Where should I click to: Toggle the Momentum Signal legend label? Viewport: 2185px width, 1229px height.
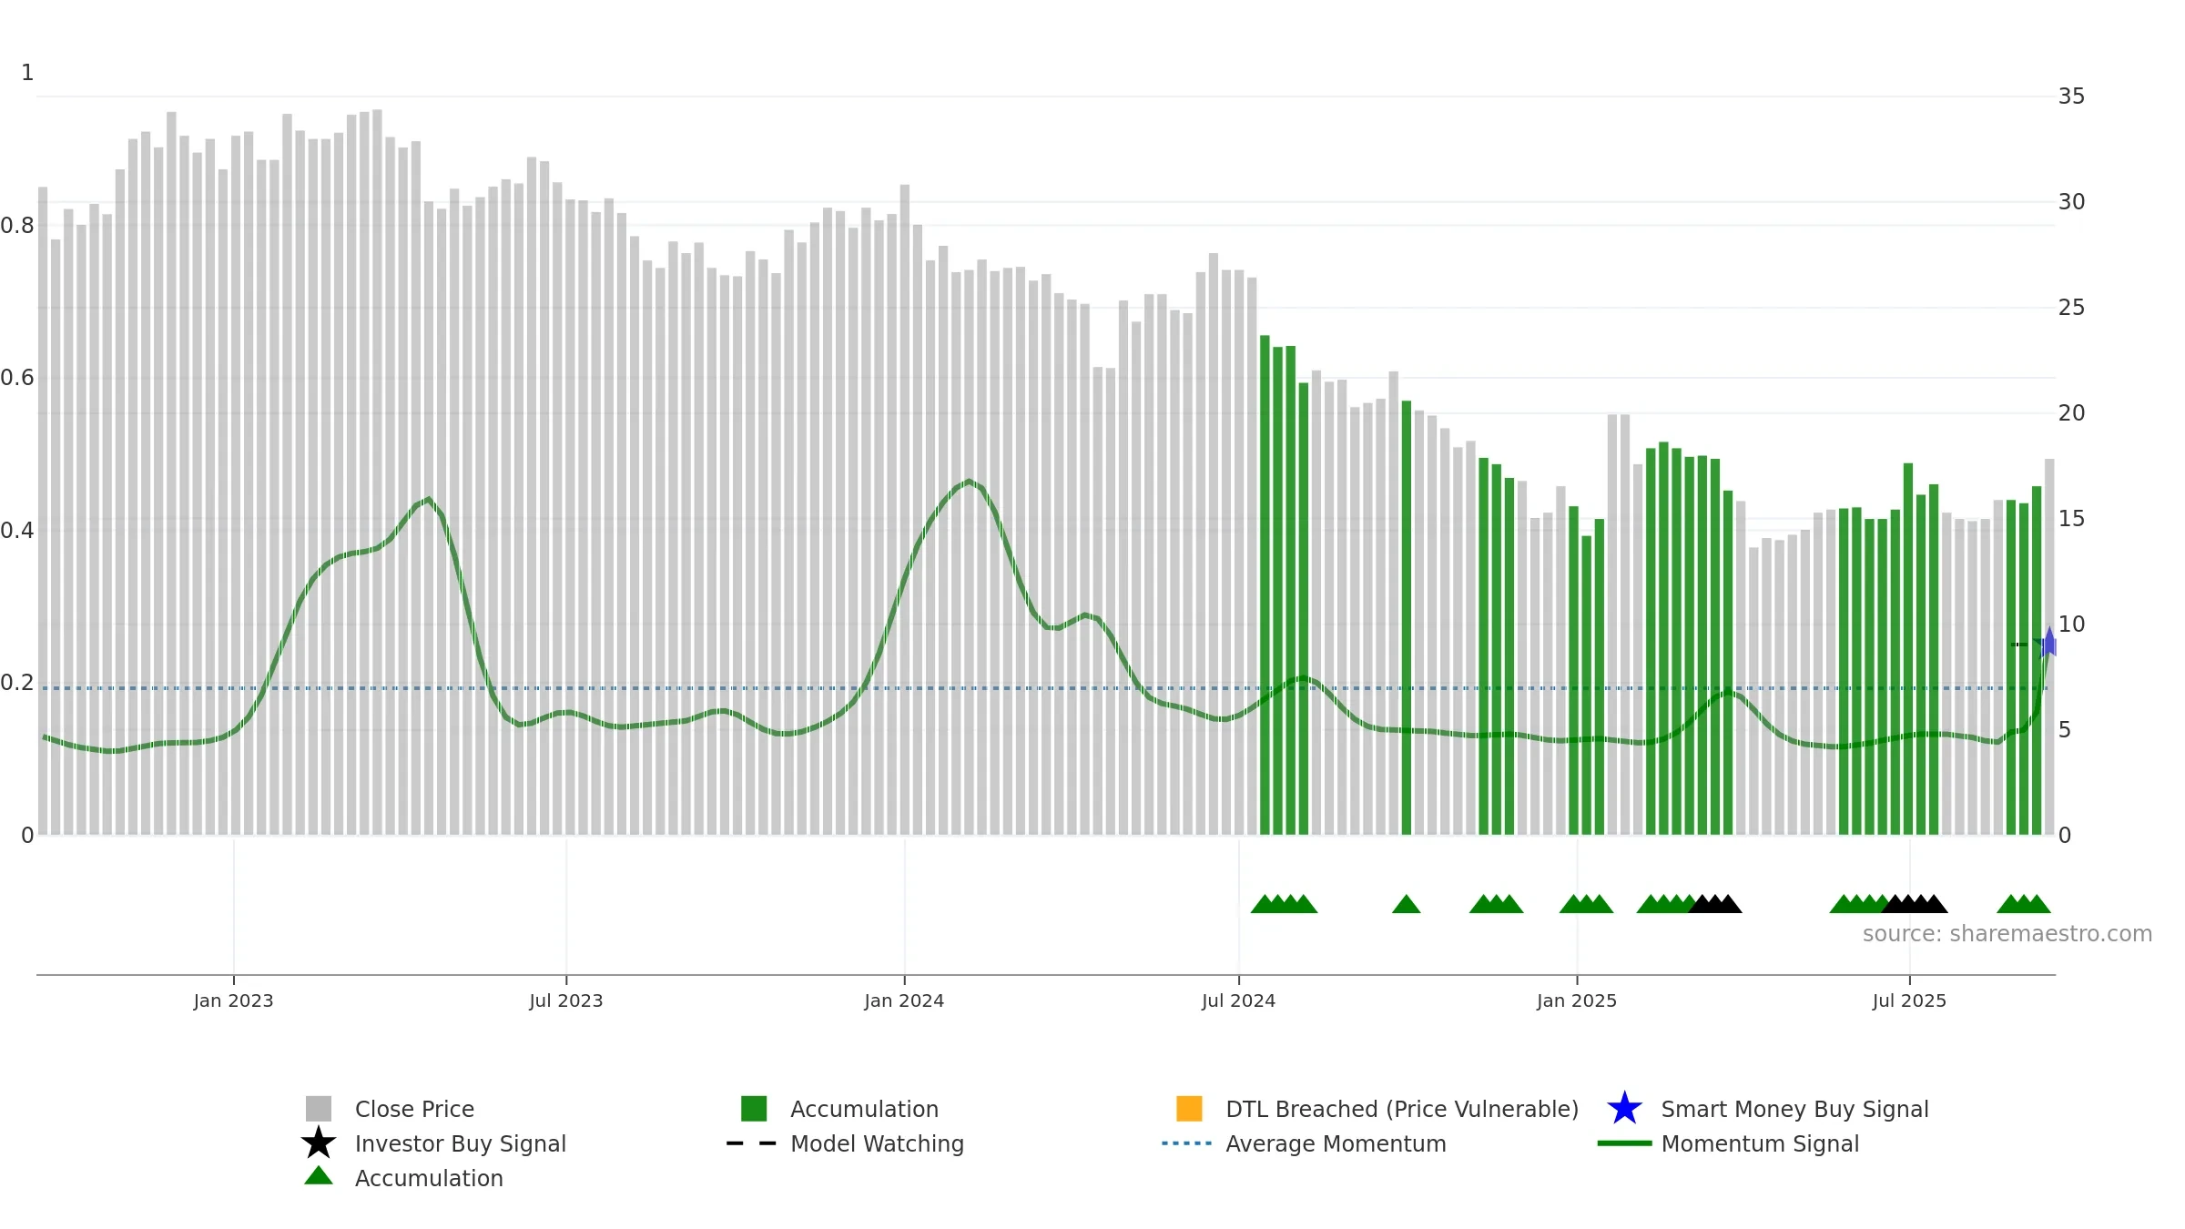[1760, 1143]
